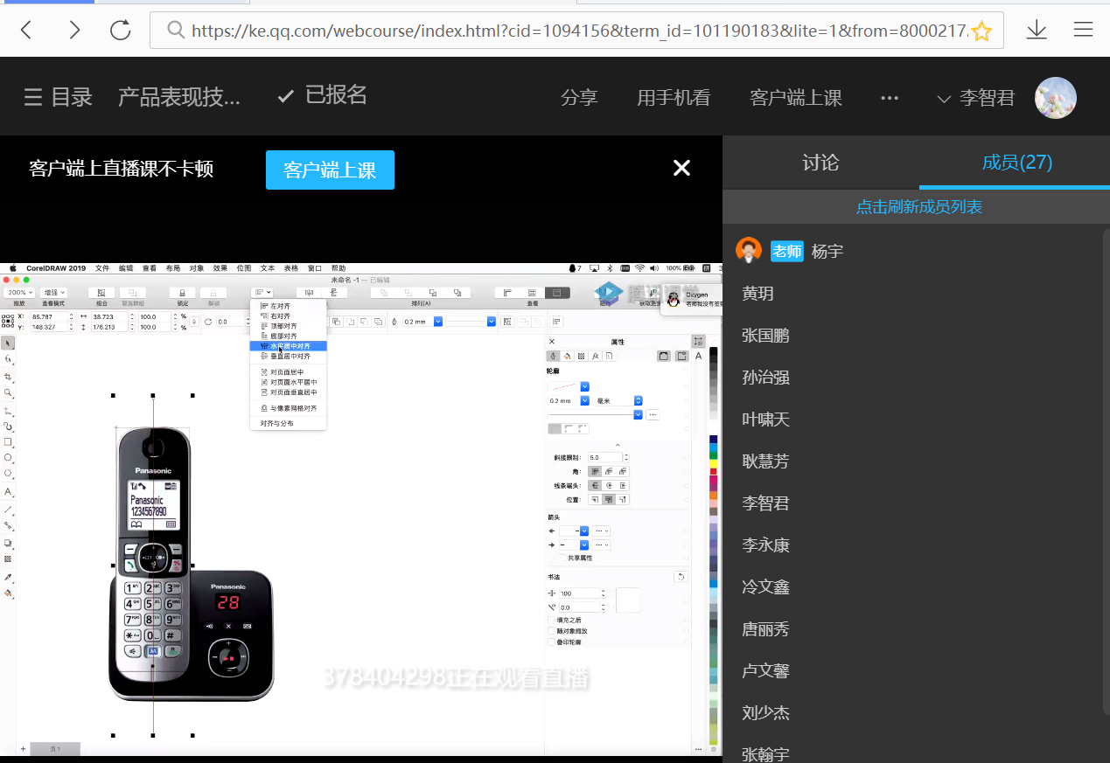This screenshot has width=1110, height=763.
Task: Open the browser hamburger menu
Action: 1083,31
